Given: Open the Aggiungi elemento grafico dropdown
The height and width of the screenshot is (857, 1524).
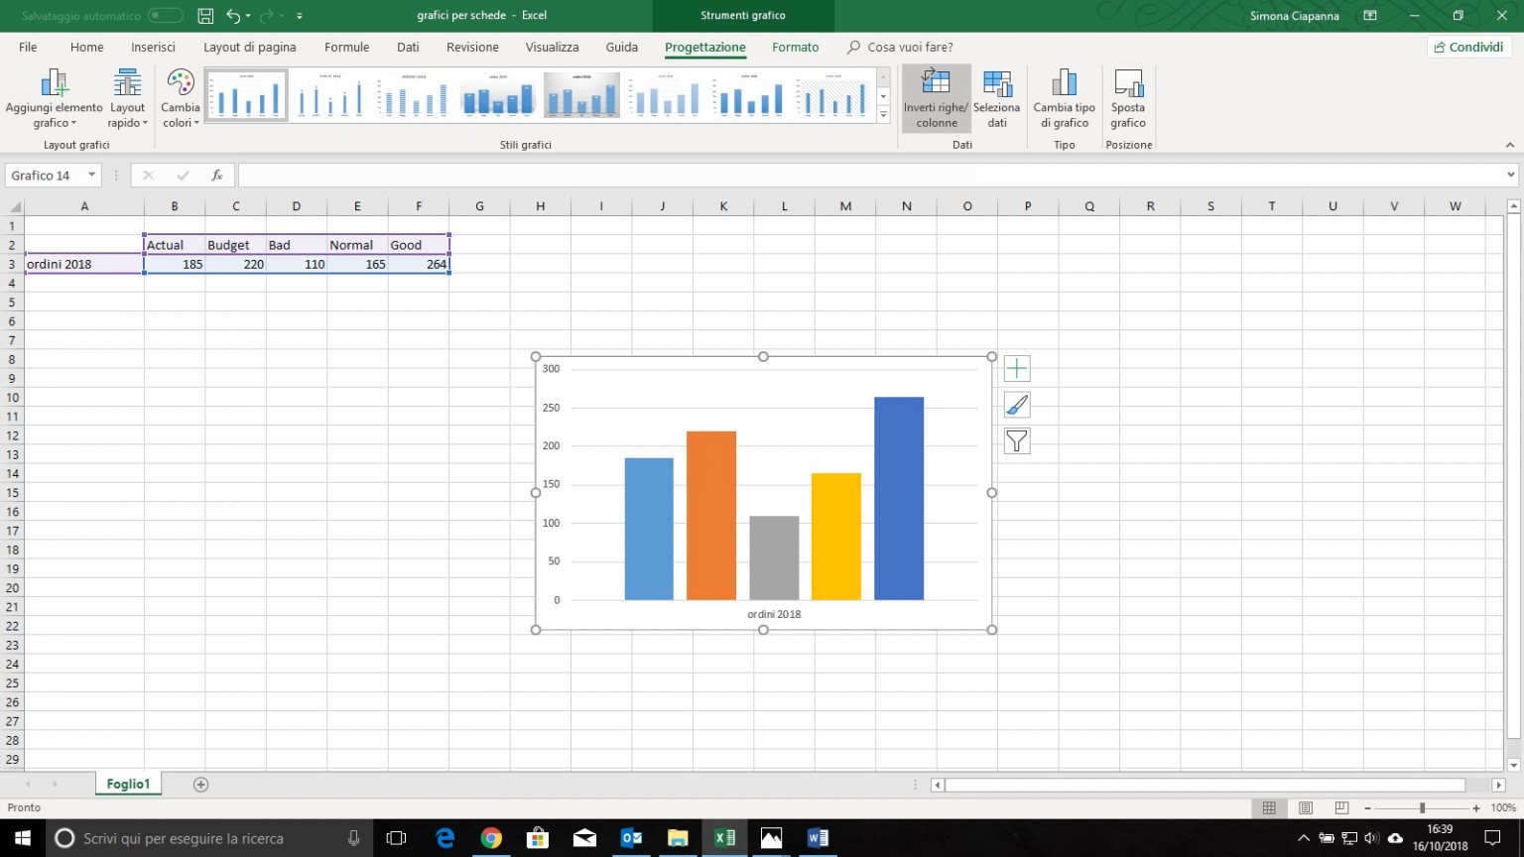Looking at the screenshot, I should tap(53, 96).
